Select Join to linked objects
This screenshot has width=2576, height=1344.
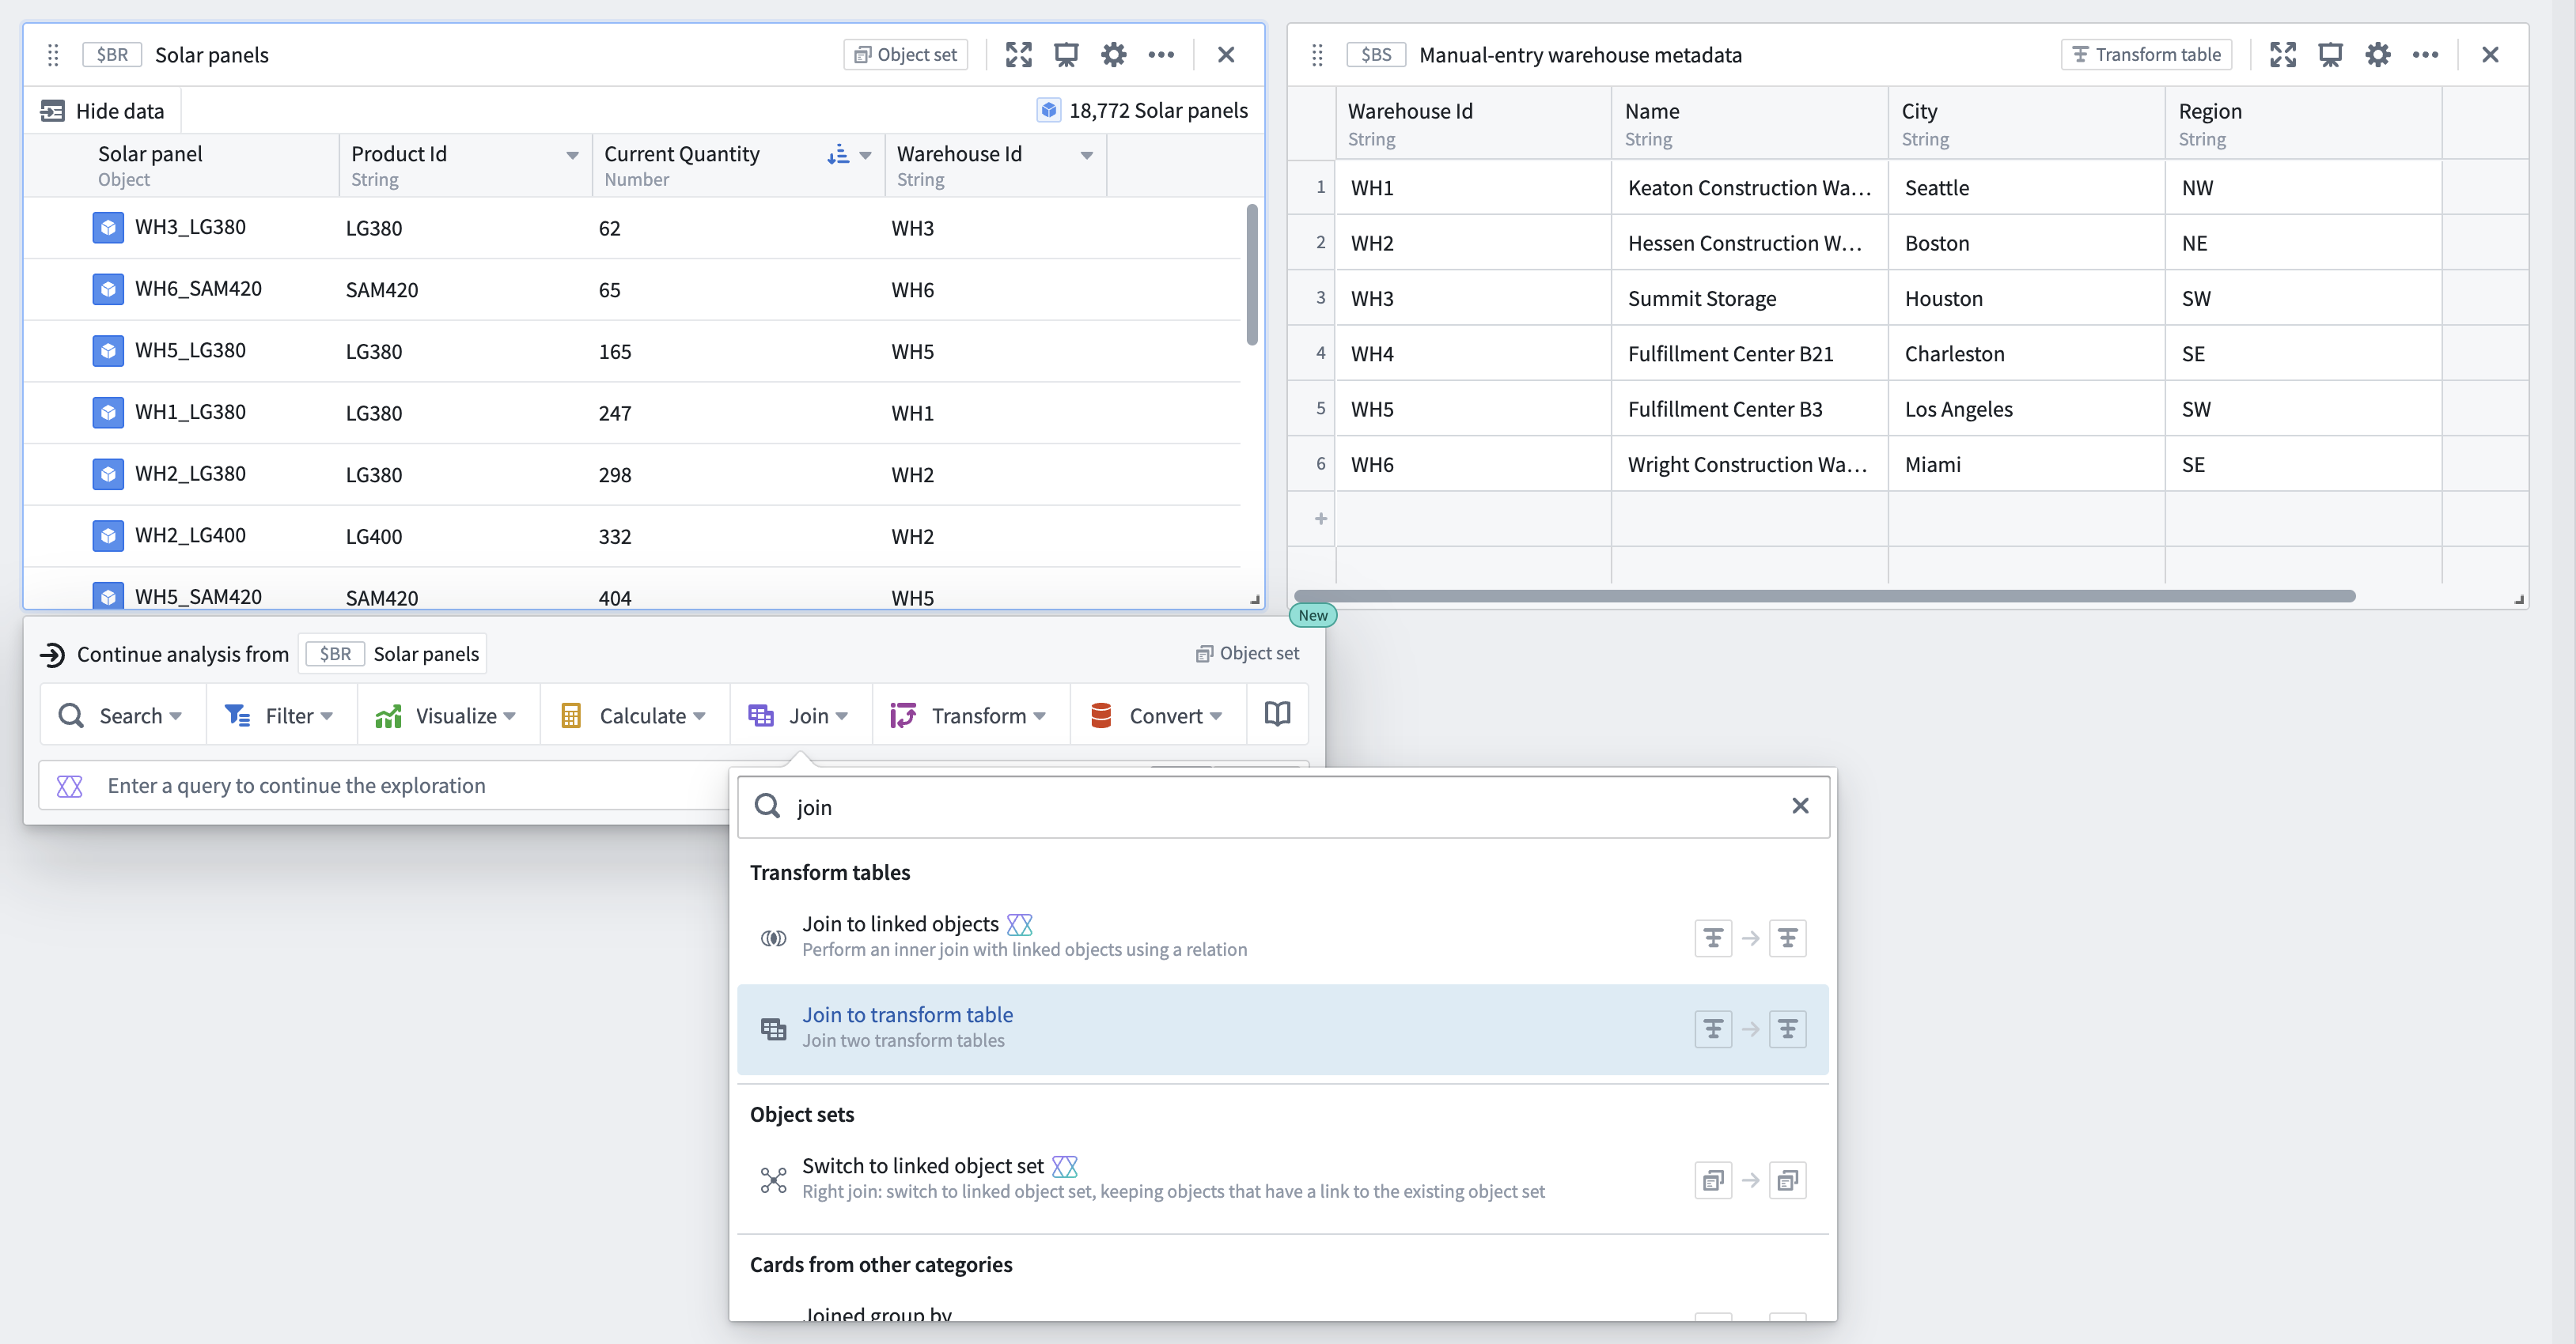(x=1283, y=936)
